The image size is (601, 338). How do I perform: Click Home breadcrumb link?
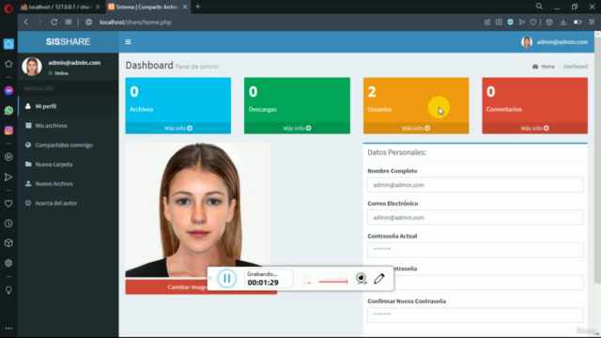[x=547, y=67]
